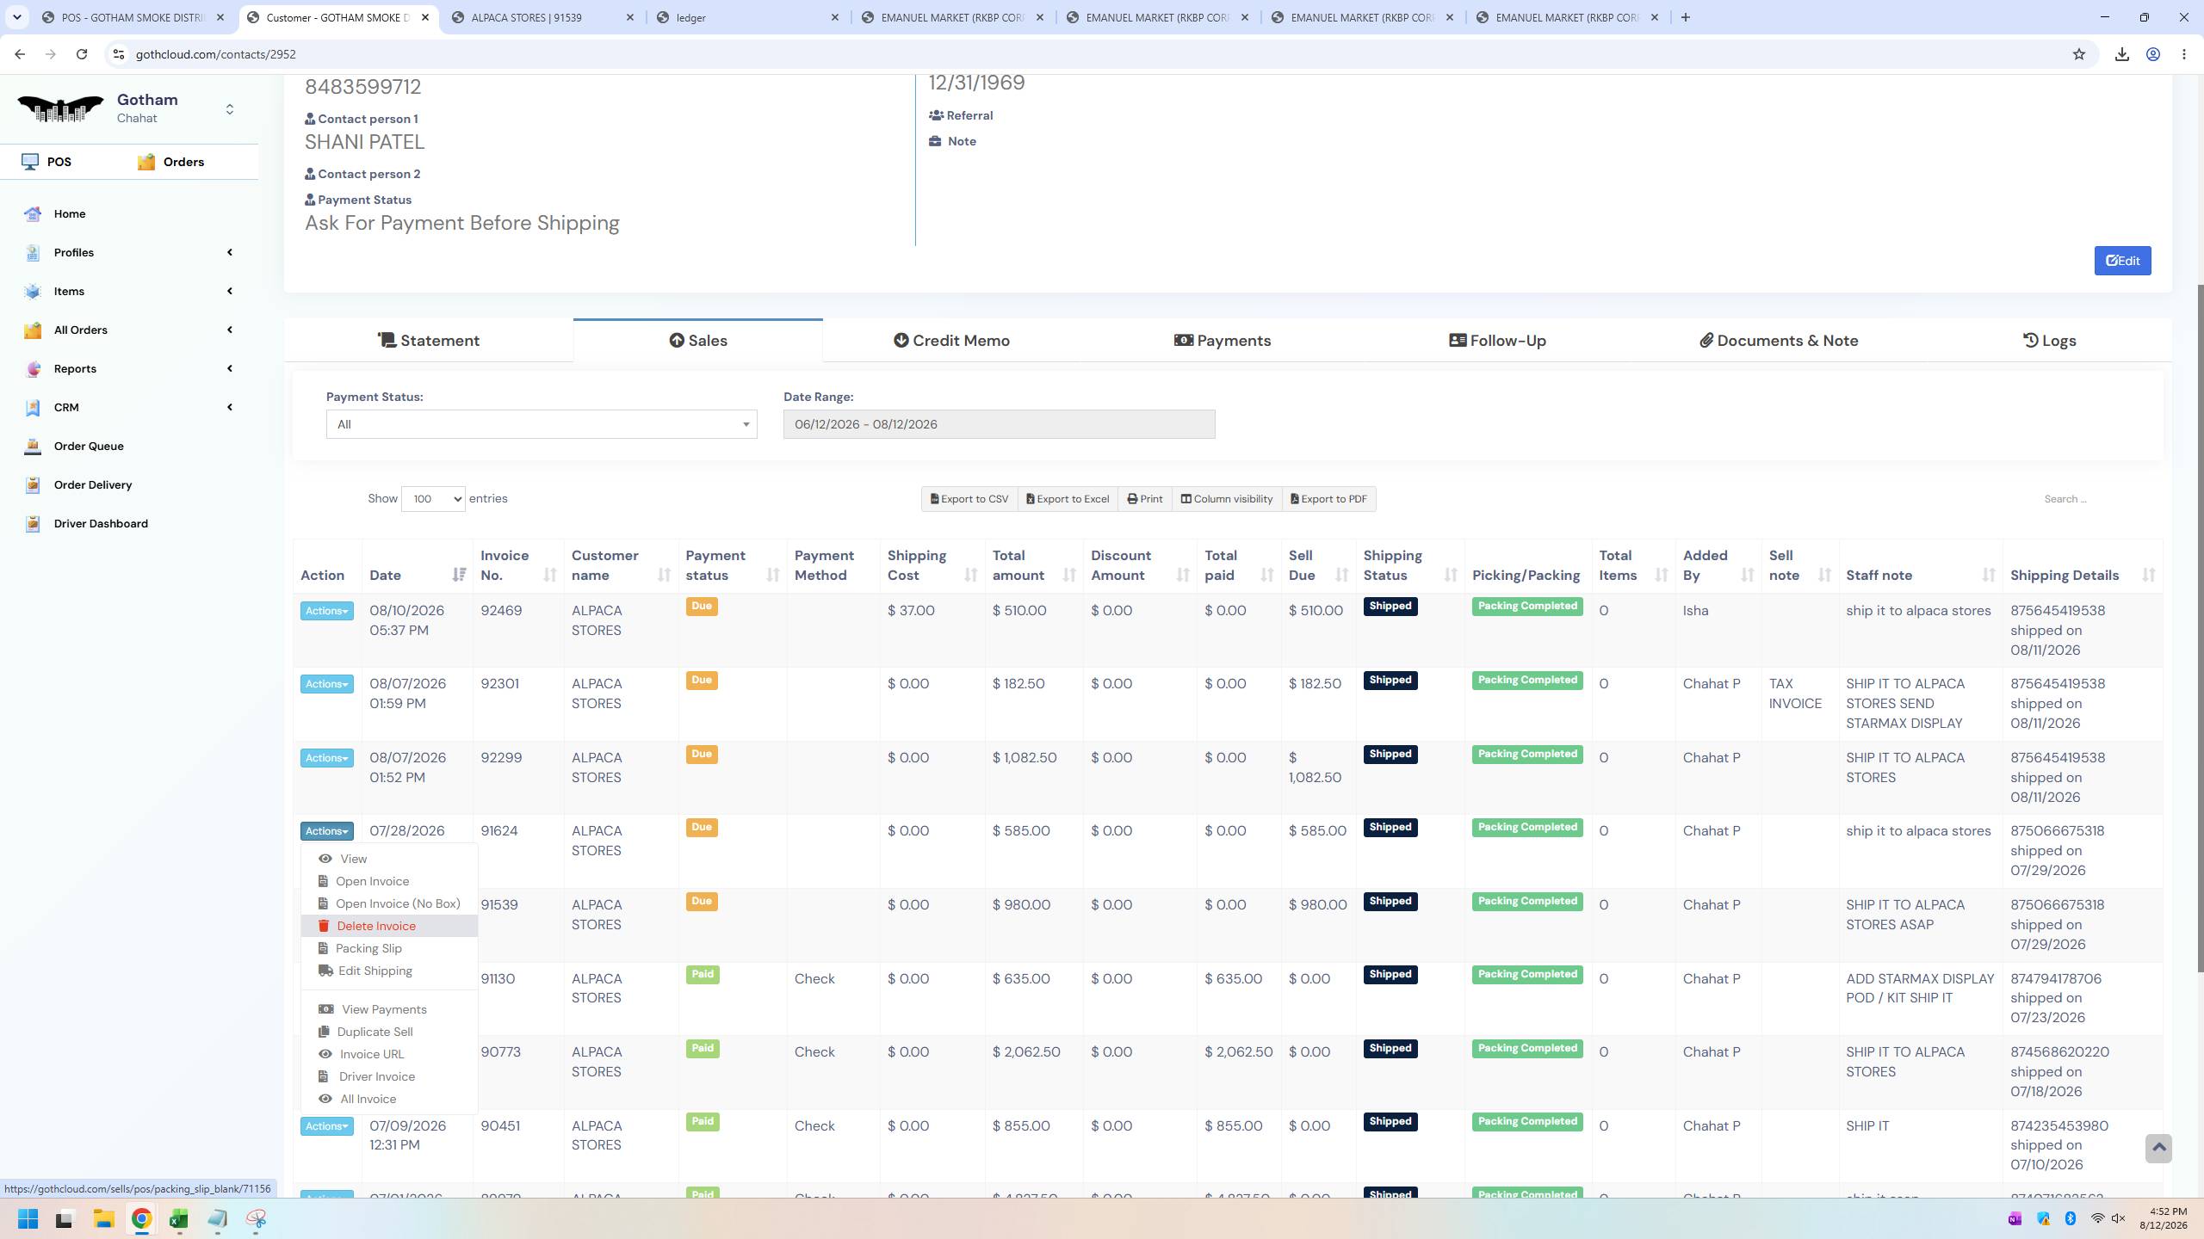
Task: Expand the Profiles sidebar menu
Action: (x=129, y=253)
